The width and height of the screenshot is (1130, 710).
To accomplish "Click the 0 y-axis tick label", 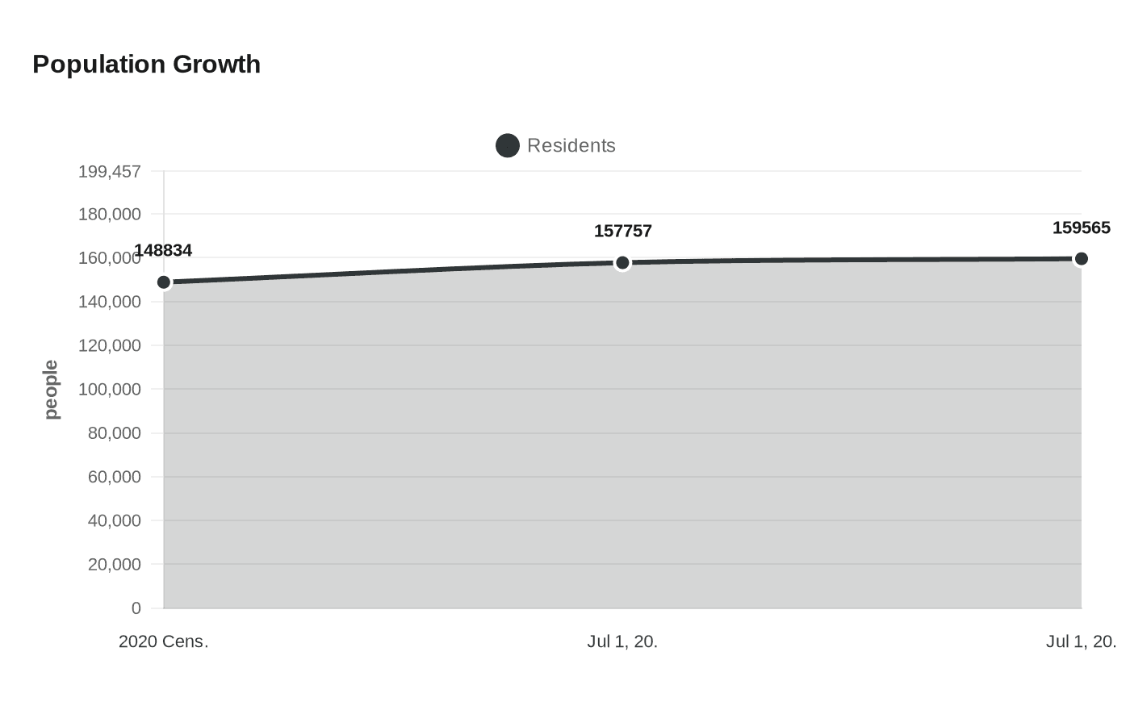I will (136, 608).
